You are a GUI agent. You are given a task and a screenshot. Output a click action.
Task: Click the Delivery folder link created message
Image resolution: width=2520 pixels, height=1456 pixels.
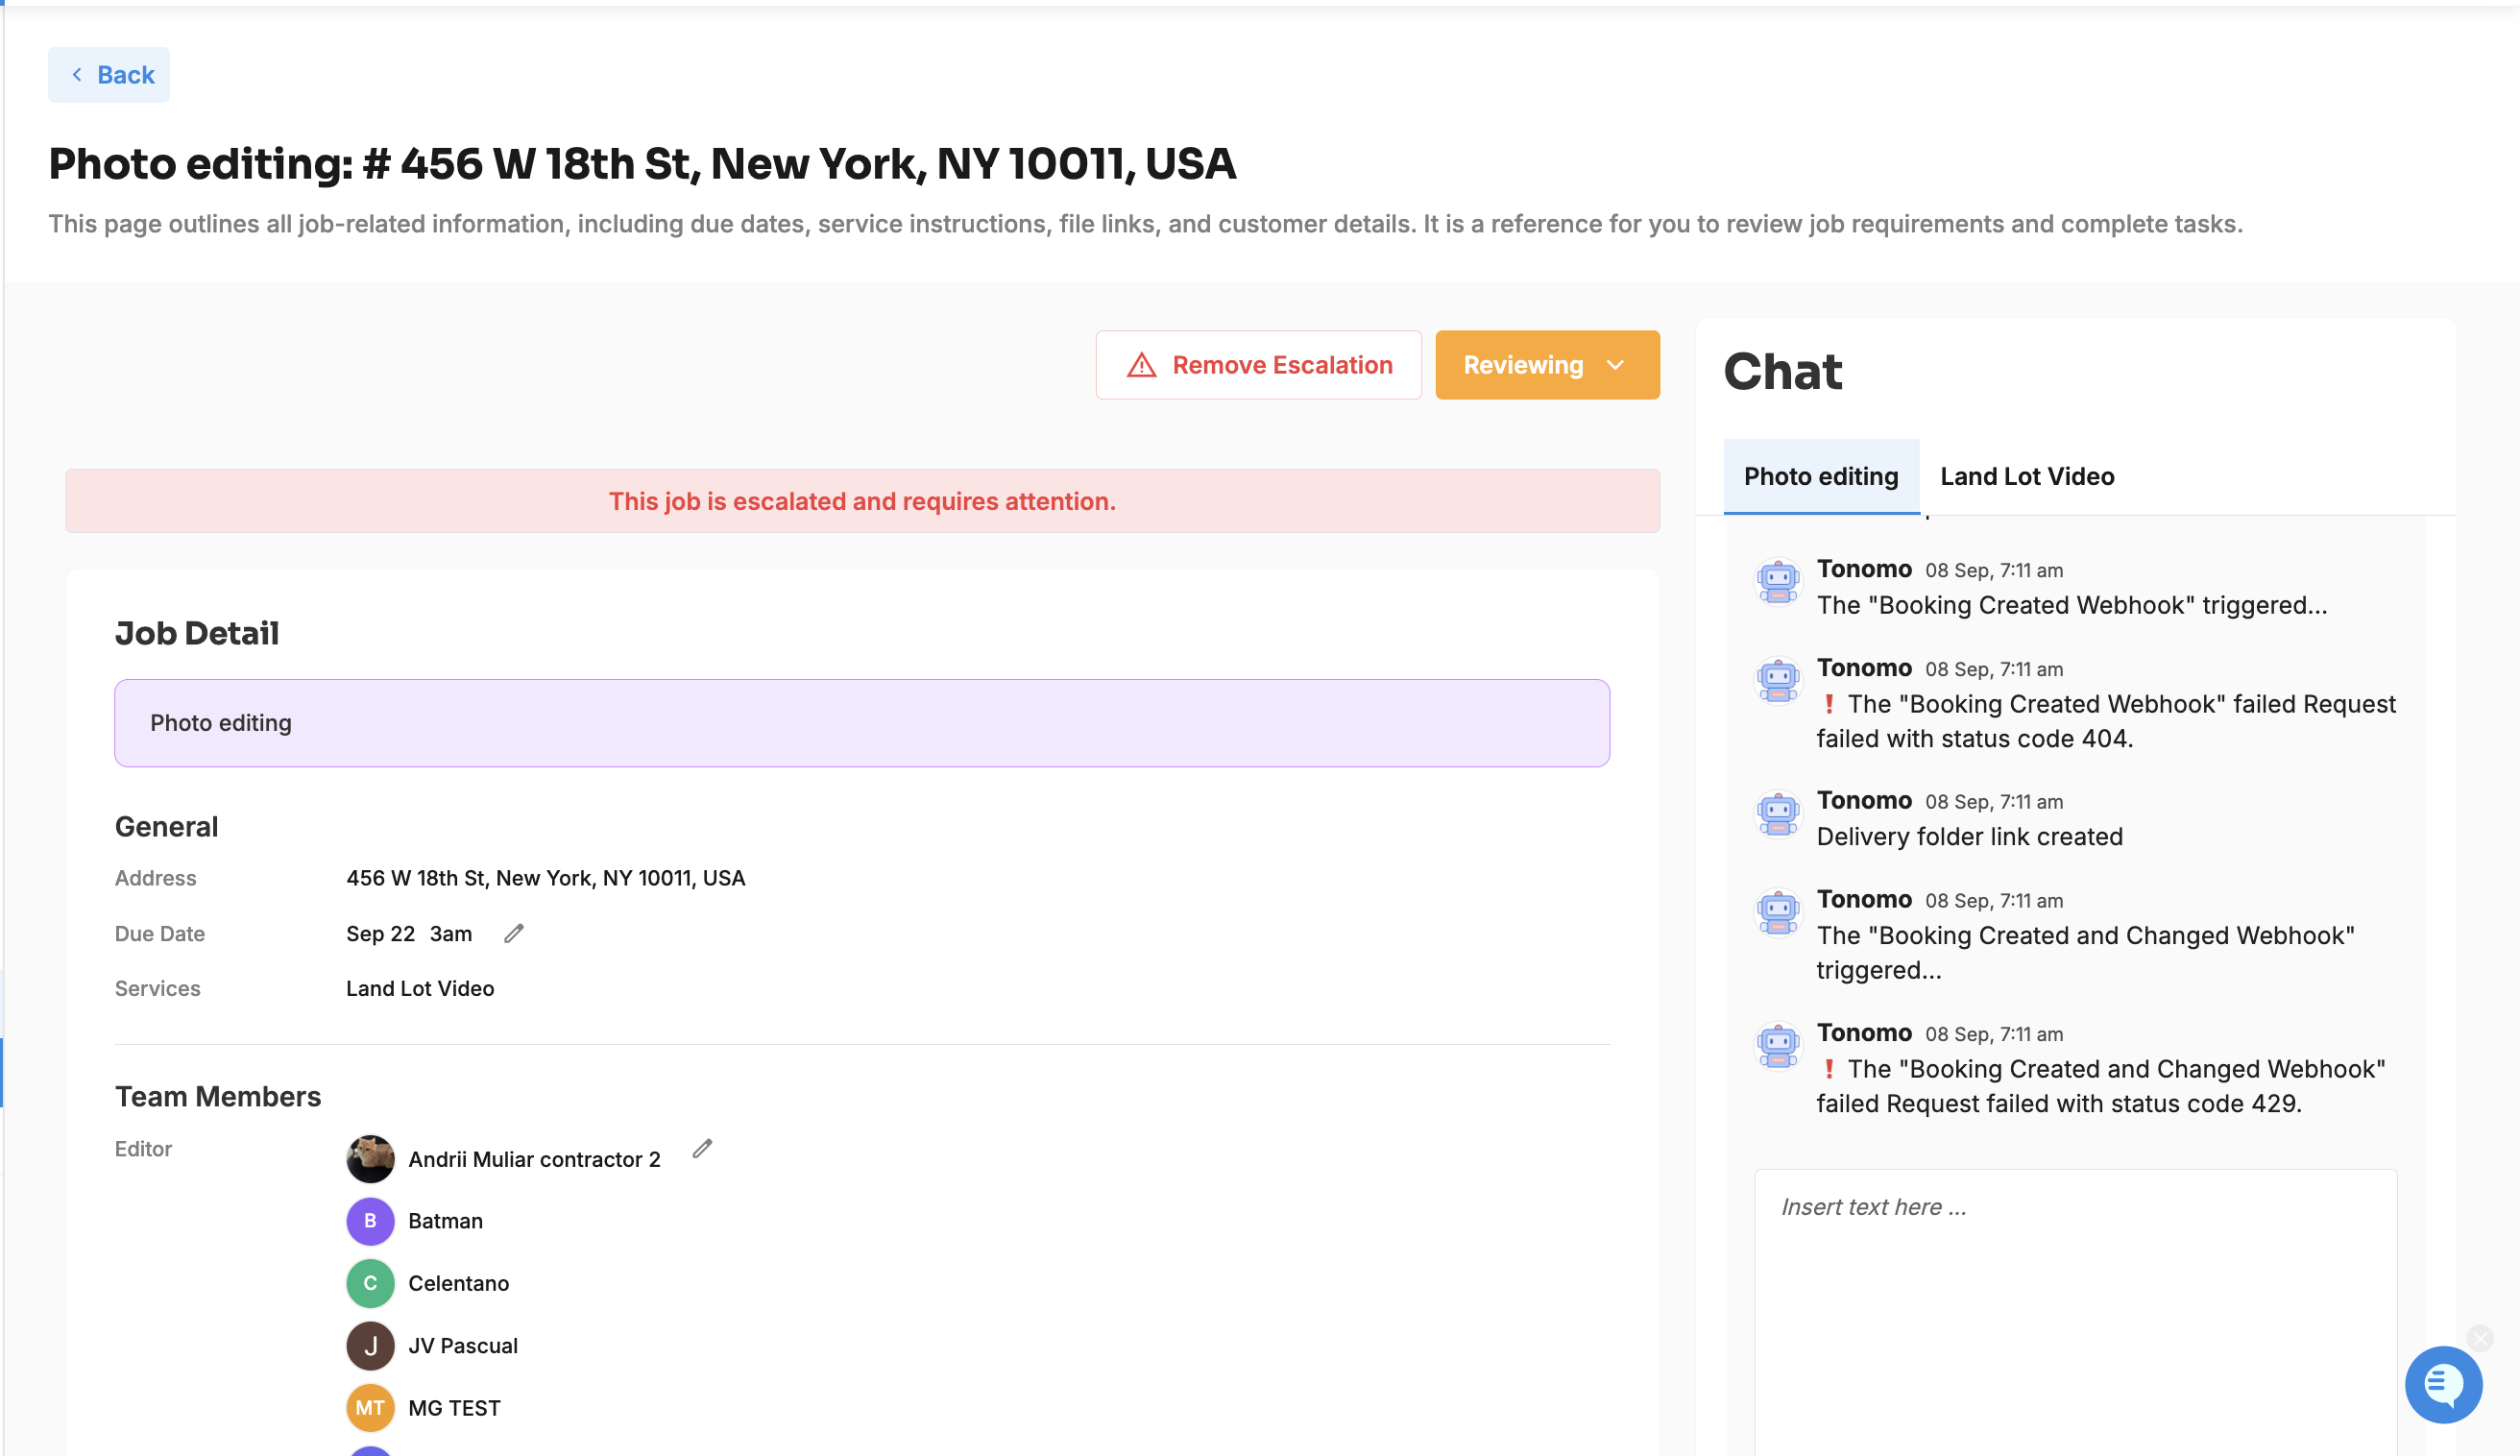[1969, 837]
